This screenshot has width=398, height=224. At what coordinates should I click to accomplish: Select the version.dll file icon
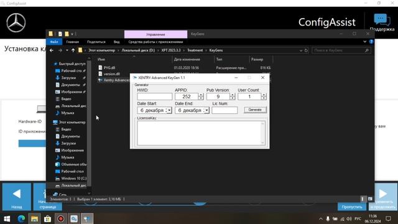100,74
